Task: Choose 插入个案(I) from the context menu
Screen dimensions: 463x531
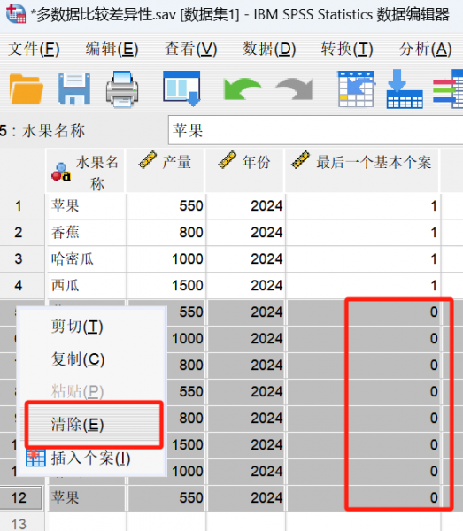Action: click(90, 458)
